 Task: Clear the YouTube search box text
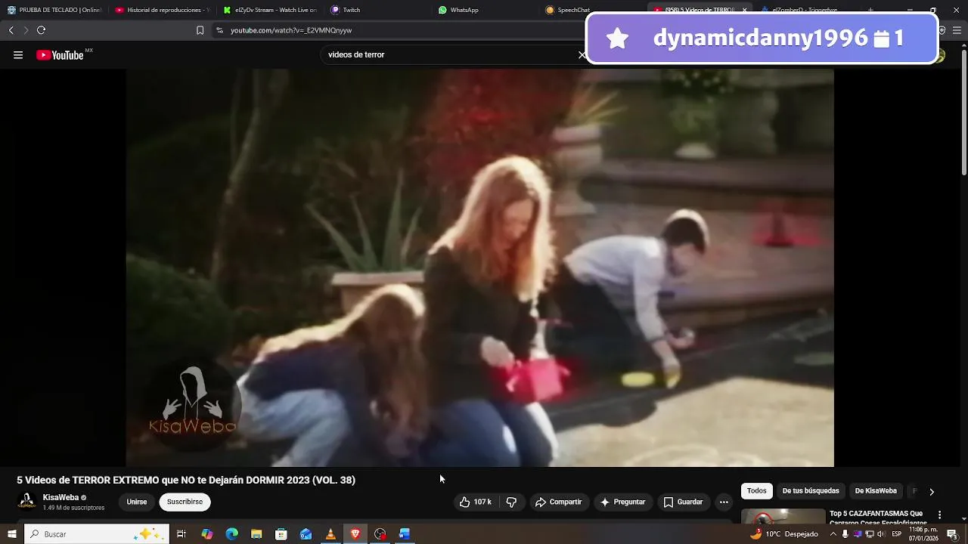click(x=581, y=55)
